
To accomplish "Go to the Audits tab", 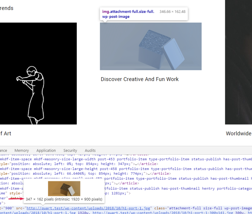I will pos(90,151).
